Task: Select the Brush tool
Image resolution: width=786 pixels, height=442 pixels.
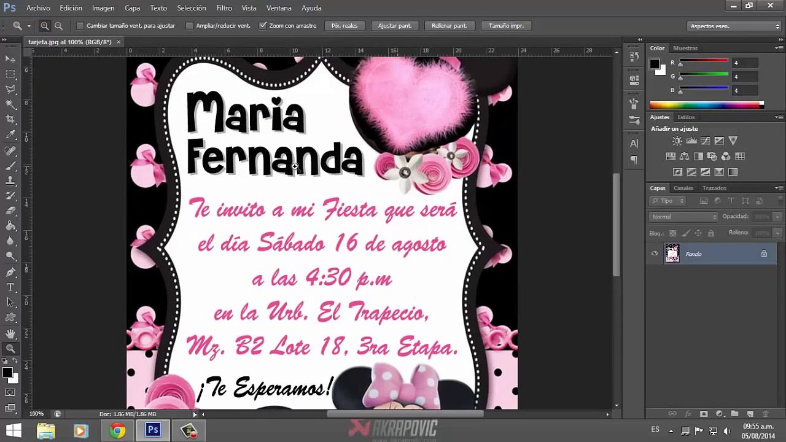Action: coord(10,166)
